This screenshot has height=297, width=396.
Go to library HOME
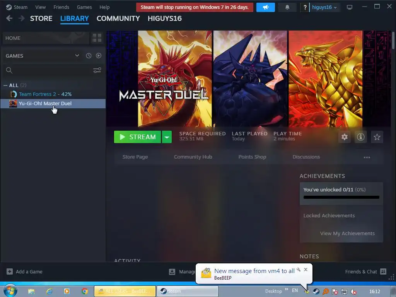point(46,38)
